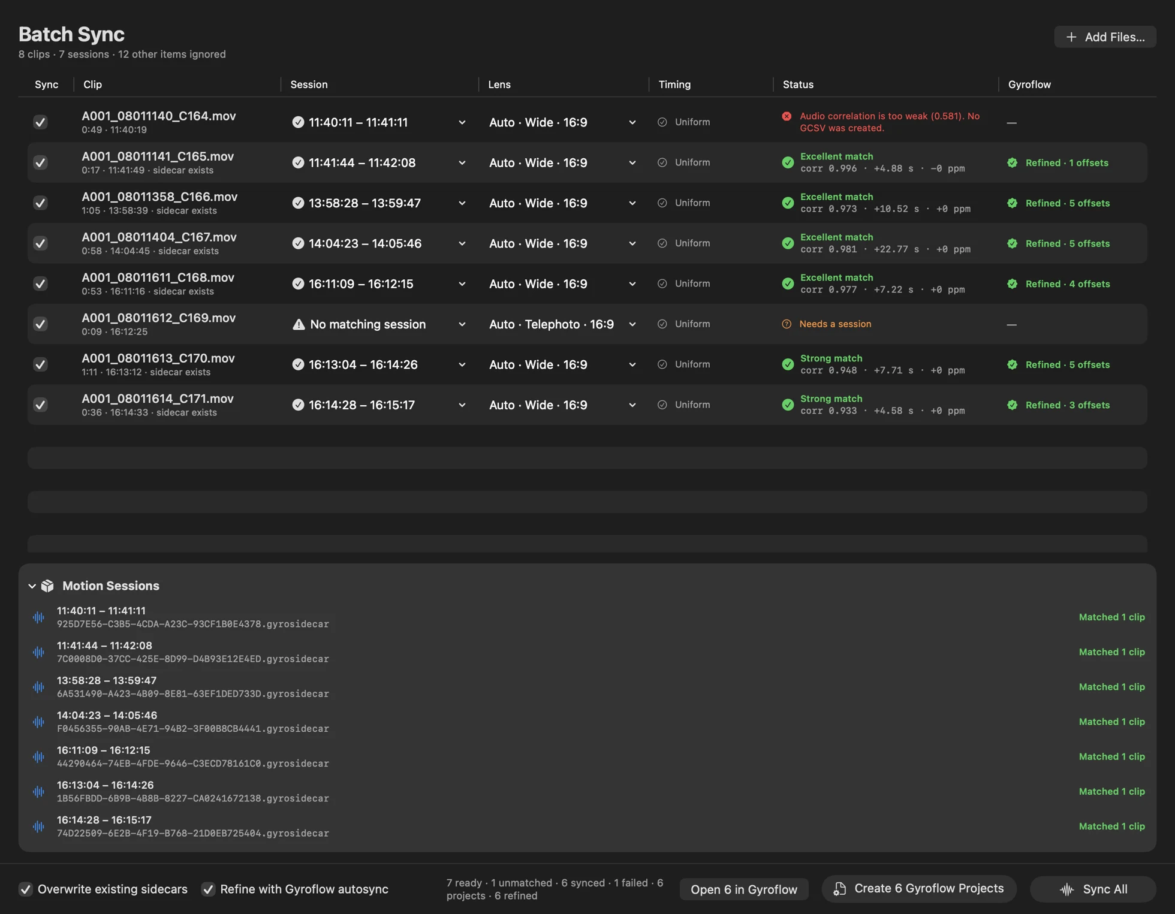The height and width of the screenshot is (914, 1175).
Task: Click session check icon for 14:04:23 – 14:05:46 row
Action: click(x=298, y=243)
